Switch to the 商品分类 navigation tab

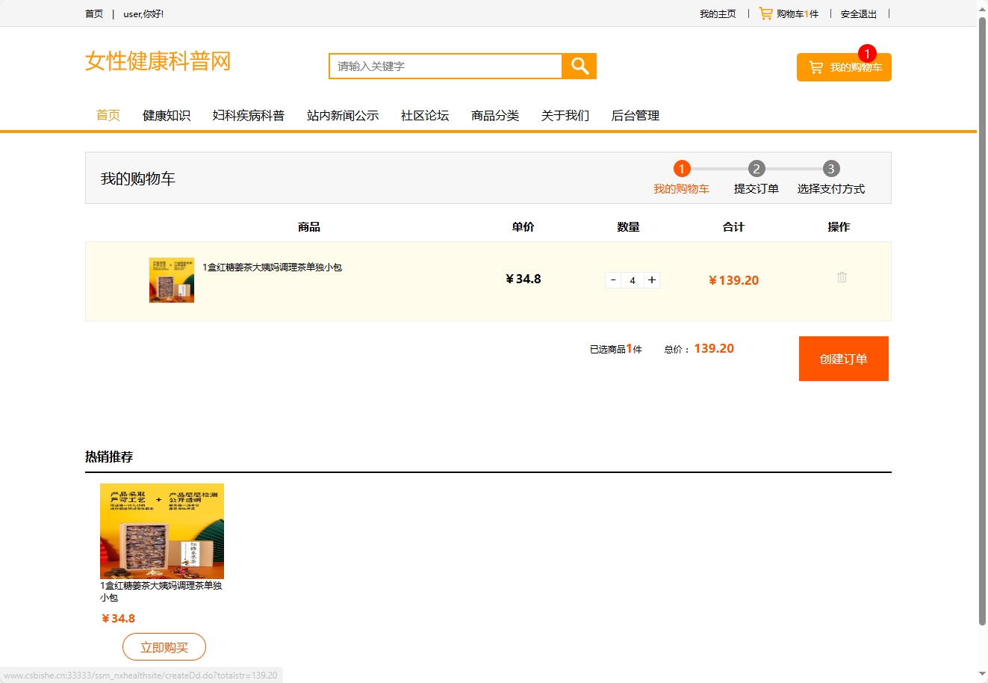[x=494, y=115]
